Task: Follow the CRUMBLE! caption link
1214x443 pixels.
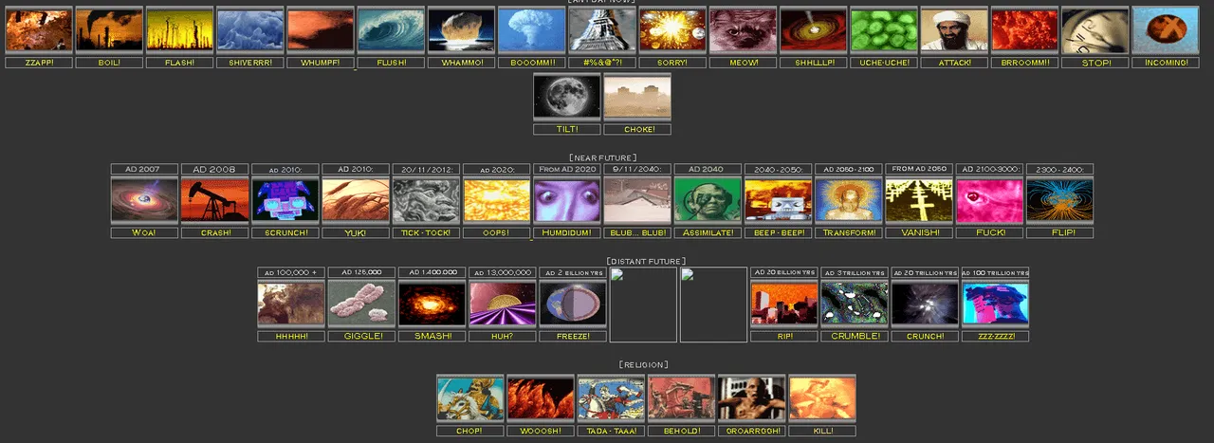Action: 855,336
